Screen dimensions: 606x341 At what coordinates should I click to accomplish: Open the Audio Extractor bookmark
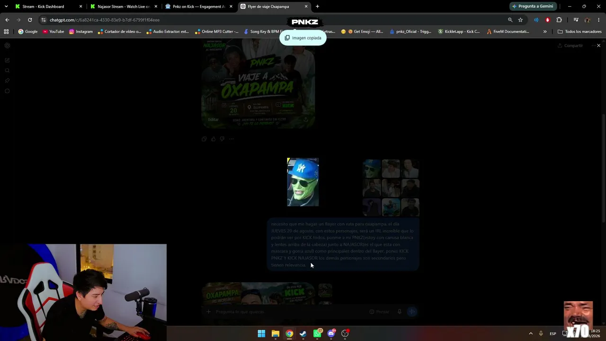coord(168,32)
